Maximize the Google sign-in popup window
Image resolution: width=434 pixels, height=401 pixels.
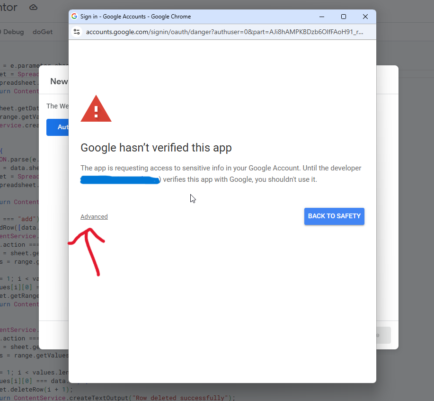pyautogui.click(x=344, y=17)
